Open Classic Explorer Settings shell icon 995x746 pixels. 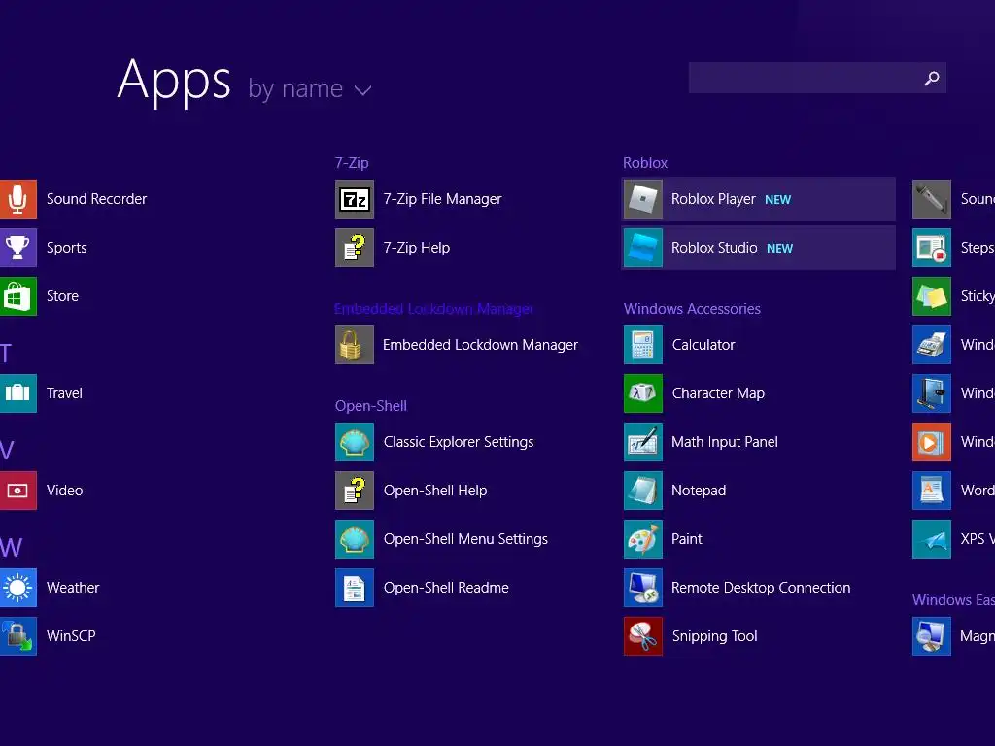click(354, 442)
